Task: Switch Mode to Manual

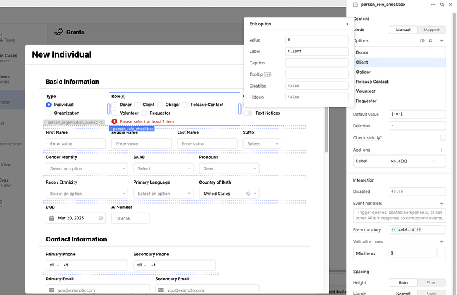Action: 403,30
